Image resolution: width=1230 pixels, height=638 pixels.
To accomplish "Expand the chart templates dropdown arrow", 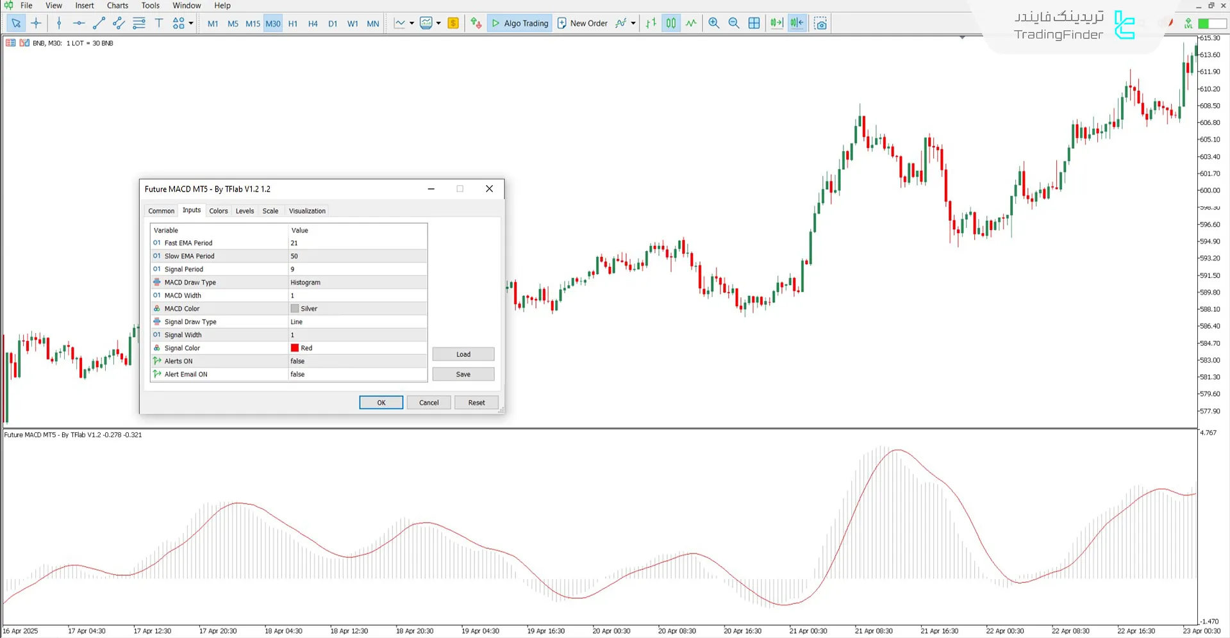I will point(438,23).
